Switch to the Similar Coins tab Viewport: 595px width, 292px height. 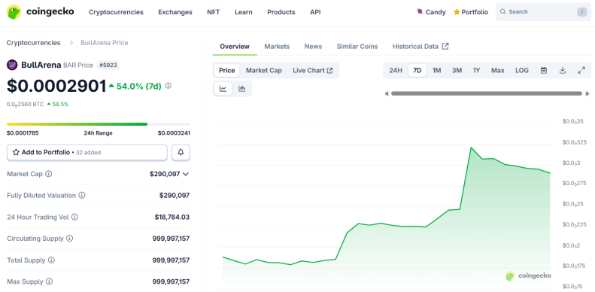357,47
